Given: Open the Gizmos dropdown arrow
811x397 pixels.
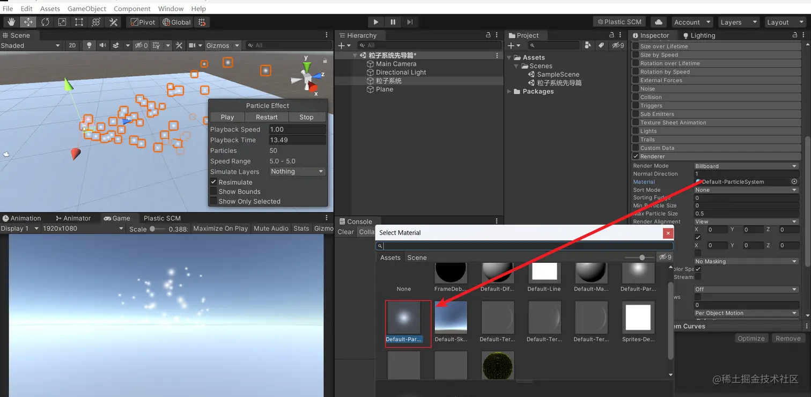Looking at the screenshot, I should coord(237,46).
